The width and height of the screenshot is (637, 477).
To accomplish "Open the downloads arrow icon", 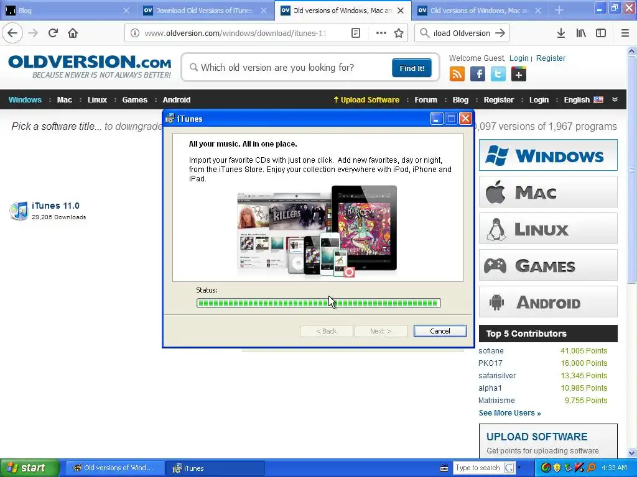I will (x=561, y=34).
